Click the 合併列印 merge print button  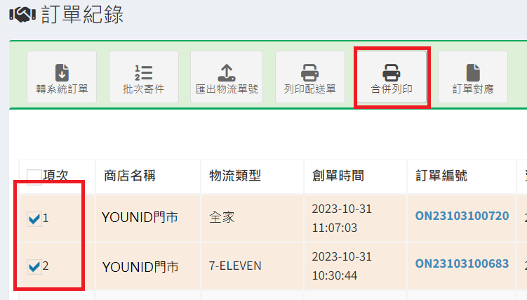392,77
